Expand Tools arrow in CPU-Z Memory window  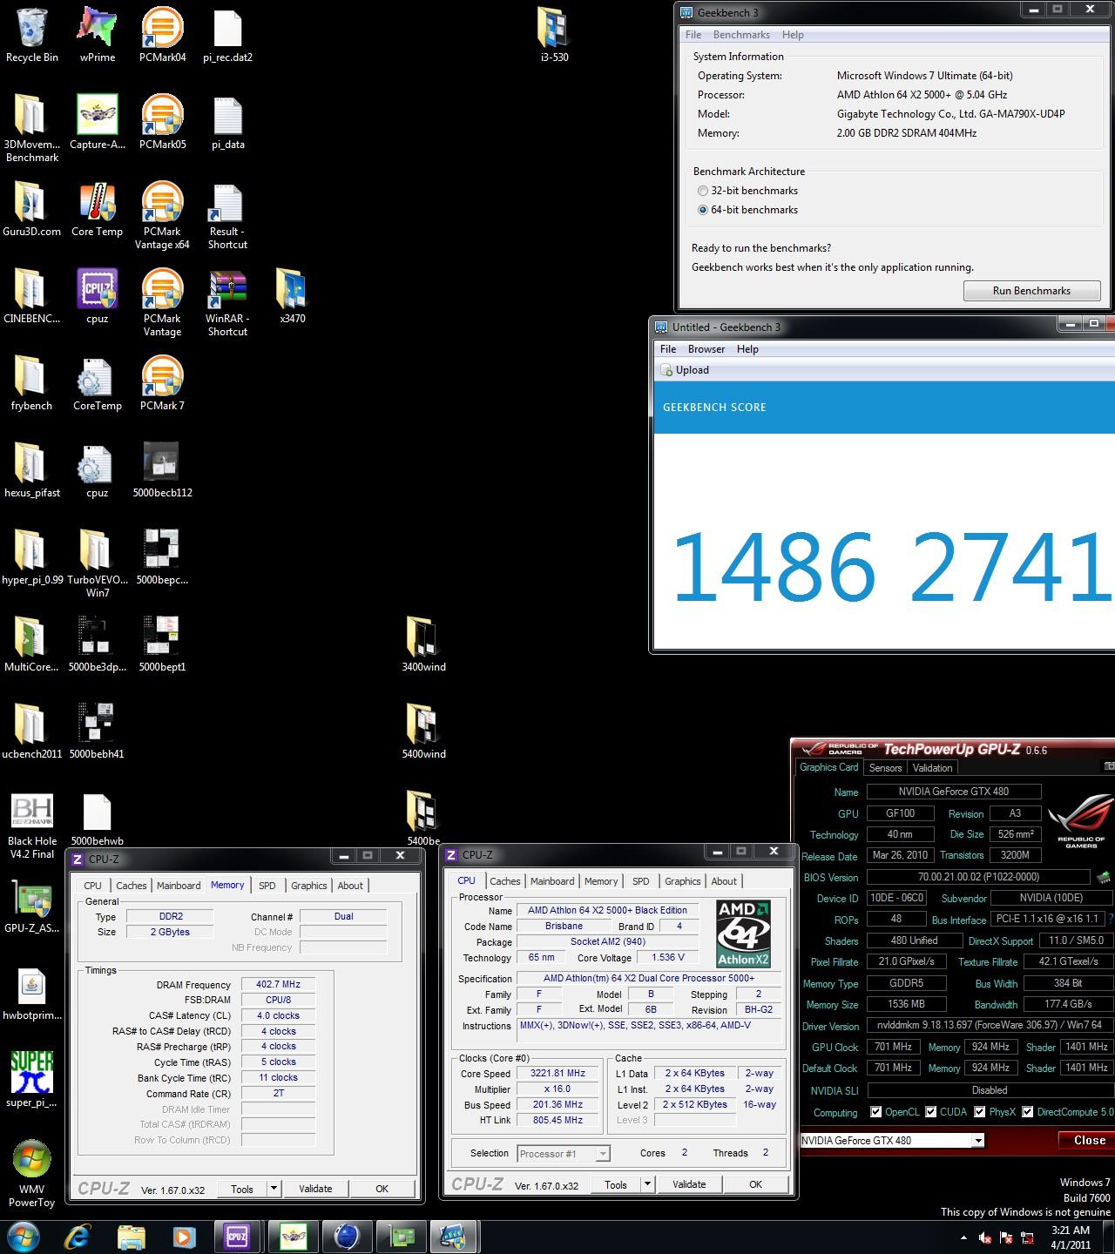[274, 1189]
